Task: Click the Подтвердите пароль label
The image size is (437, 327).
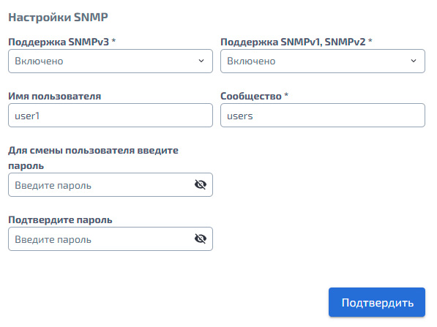Action: tap(60, 220)
